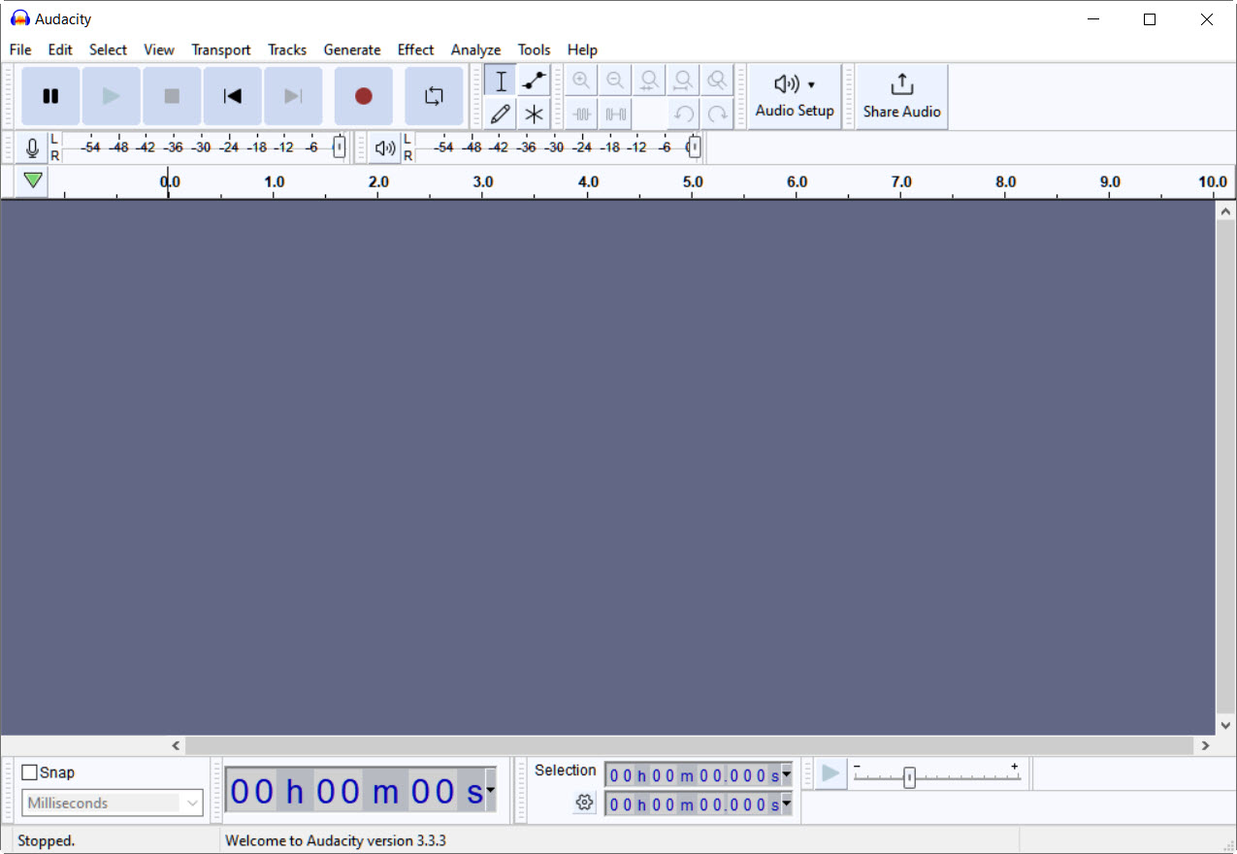Image resolution: width=1237 pixels, height=854 pixels.
Task: Click the Zoom Toggle icon
Action: 717,81
